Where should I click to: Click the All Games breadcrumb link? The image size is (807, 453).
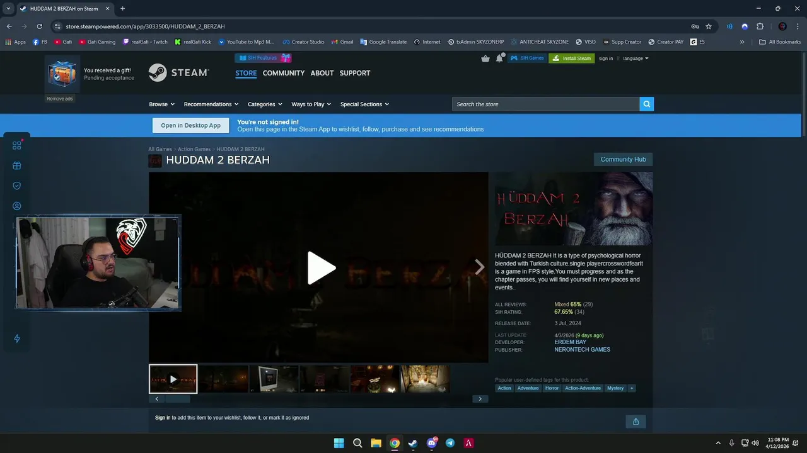point(160,149)
